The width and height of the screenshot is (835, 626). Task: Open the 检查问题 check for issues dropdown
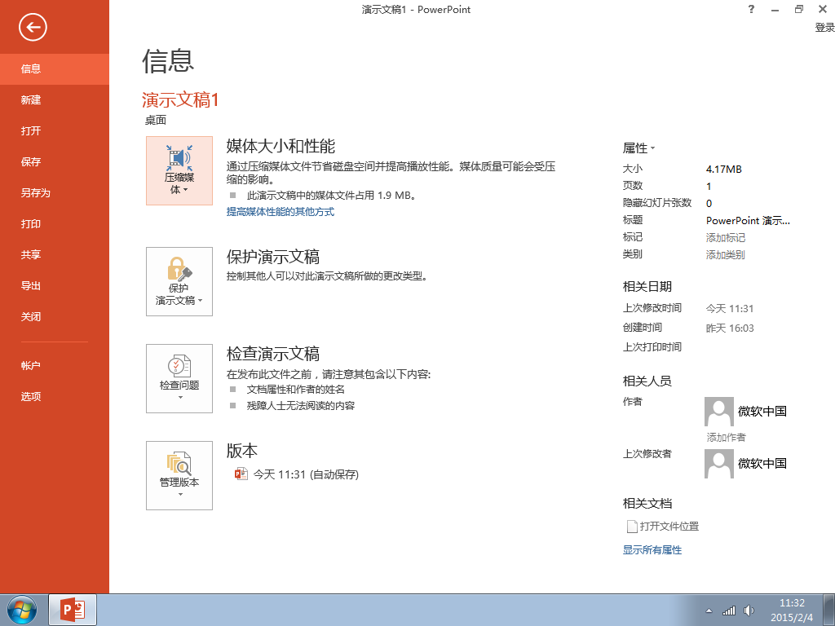click(179, 378)
